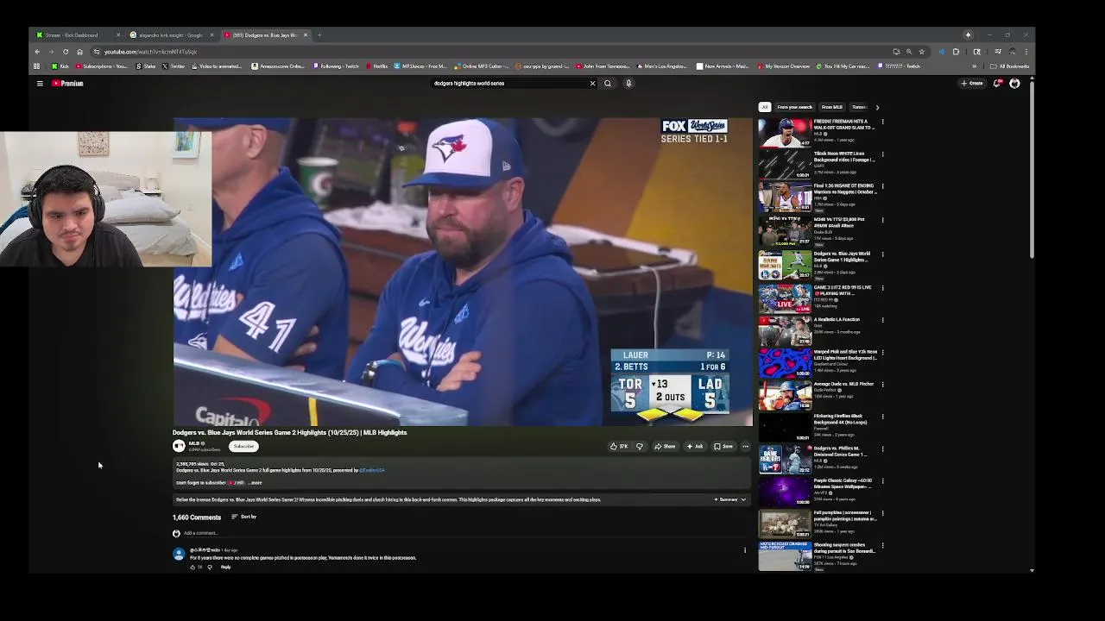Open menu for A Realistic LA Function video

coord(882,320)
